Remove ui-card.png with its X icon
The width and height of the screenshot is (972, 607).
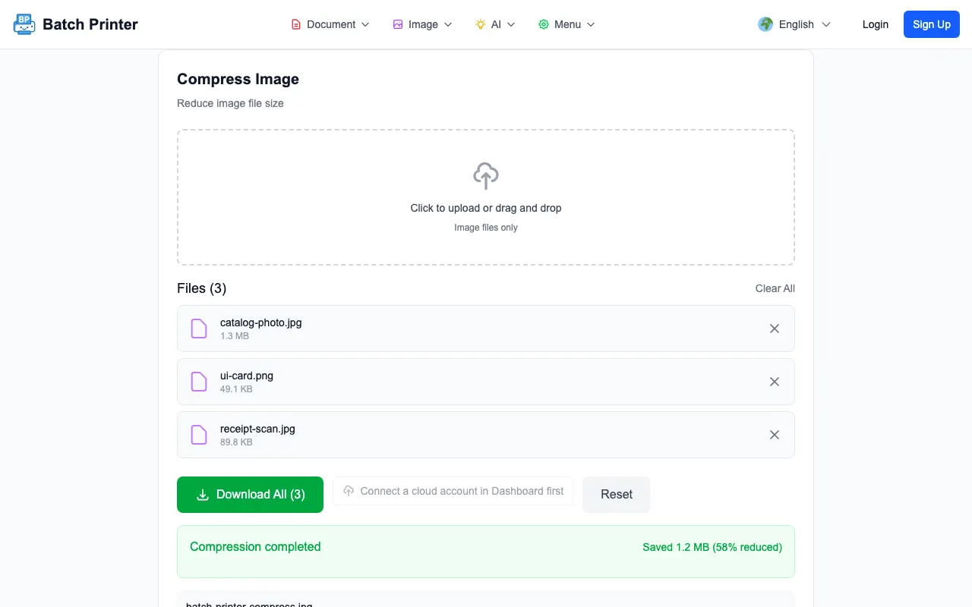point(775,382)
